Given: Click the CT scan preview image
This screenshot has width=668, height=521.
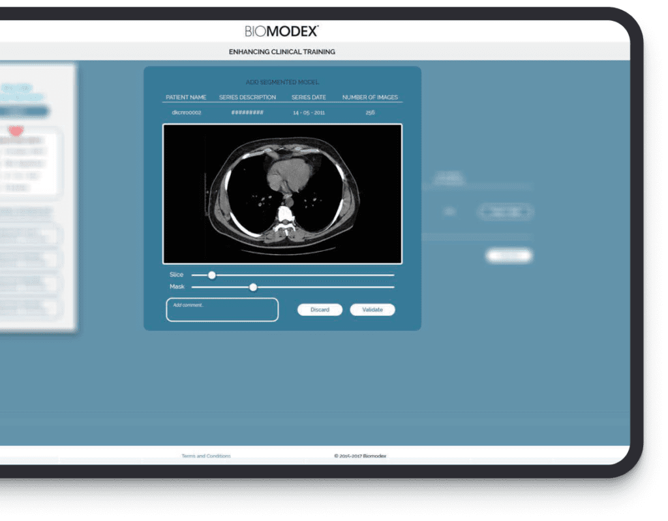Looking at the screenshot, I should click(x=282, y=193).
